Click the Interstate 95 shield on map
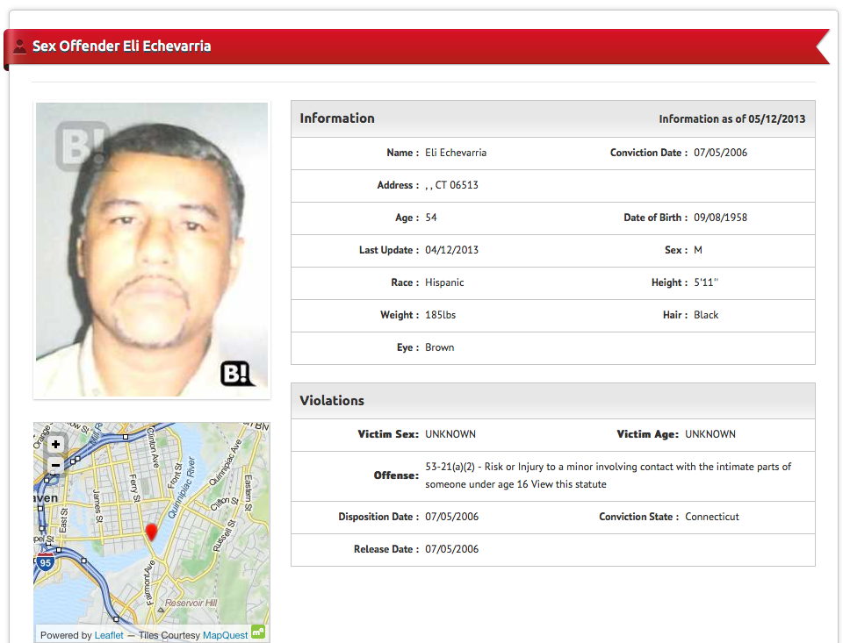 point(45,562)
